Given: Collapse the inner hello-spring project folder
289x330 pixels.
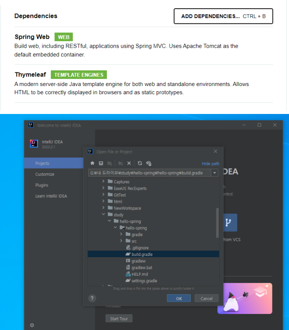Looking at the screenshot, I should 115,228.
